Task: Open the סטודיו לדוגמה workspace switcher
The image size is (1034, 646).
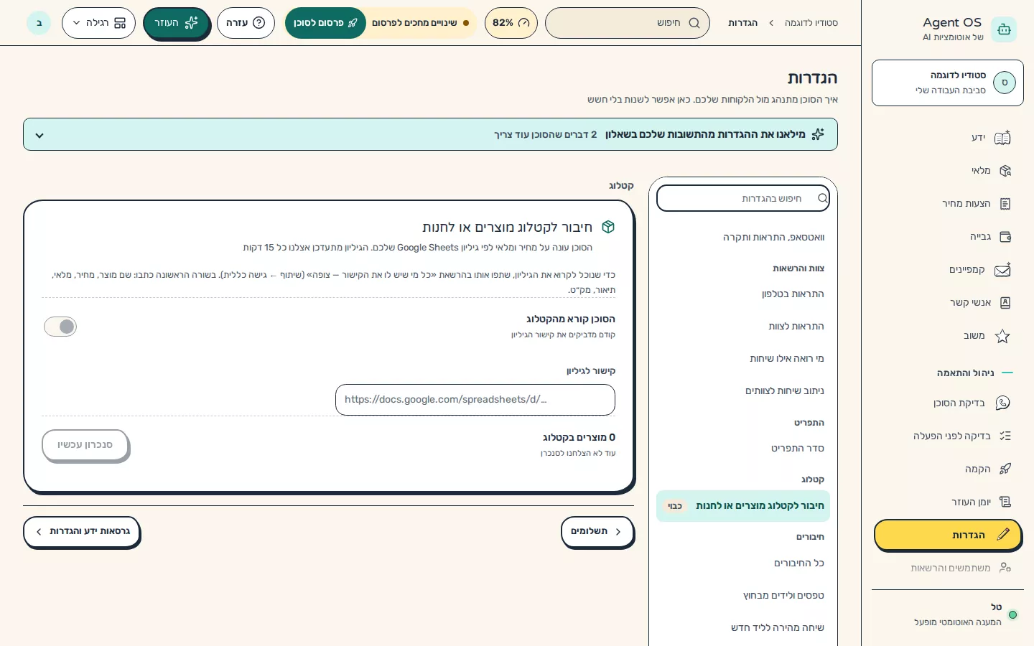Action: pyautogui.click(x=948, y=83)
